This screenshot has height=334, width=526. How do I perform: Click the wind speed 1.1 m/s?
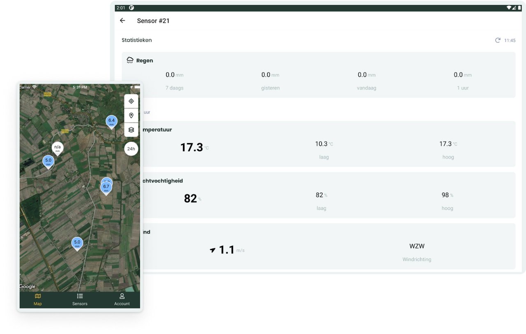point(231,250)
